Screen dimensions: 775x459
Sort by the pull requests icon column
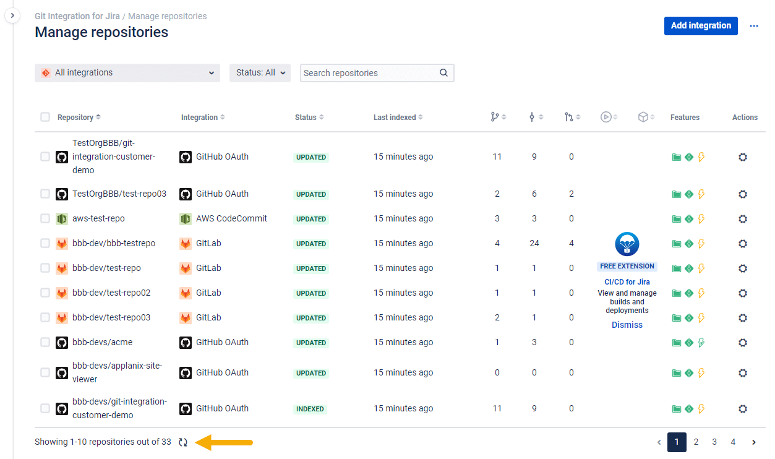coord(572,117)
